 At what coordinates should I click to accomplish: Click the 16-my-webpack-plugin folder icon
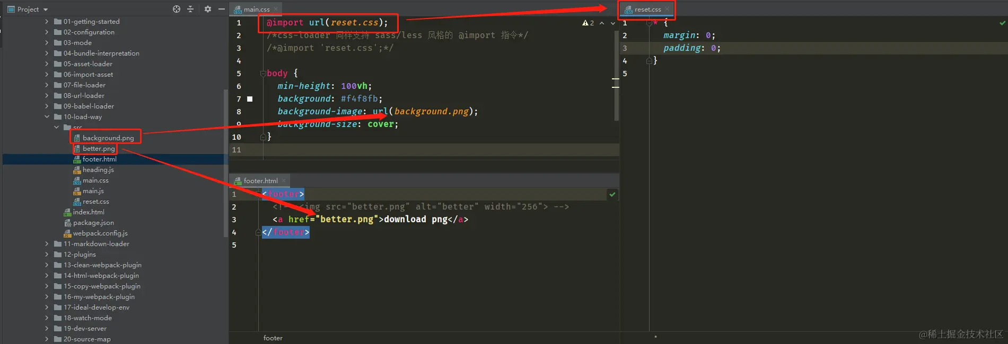58,297
